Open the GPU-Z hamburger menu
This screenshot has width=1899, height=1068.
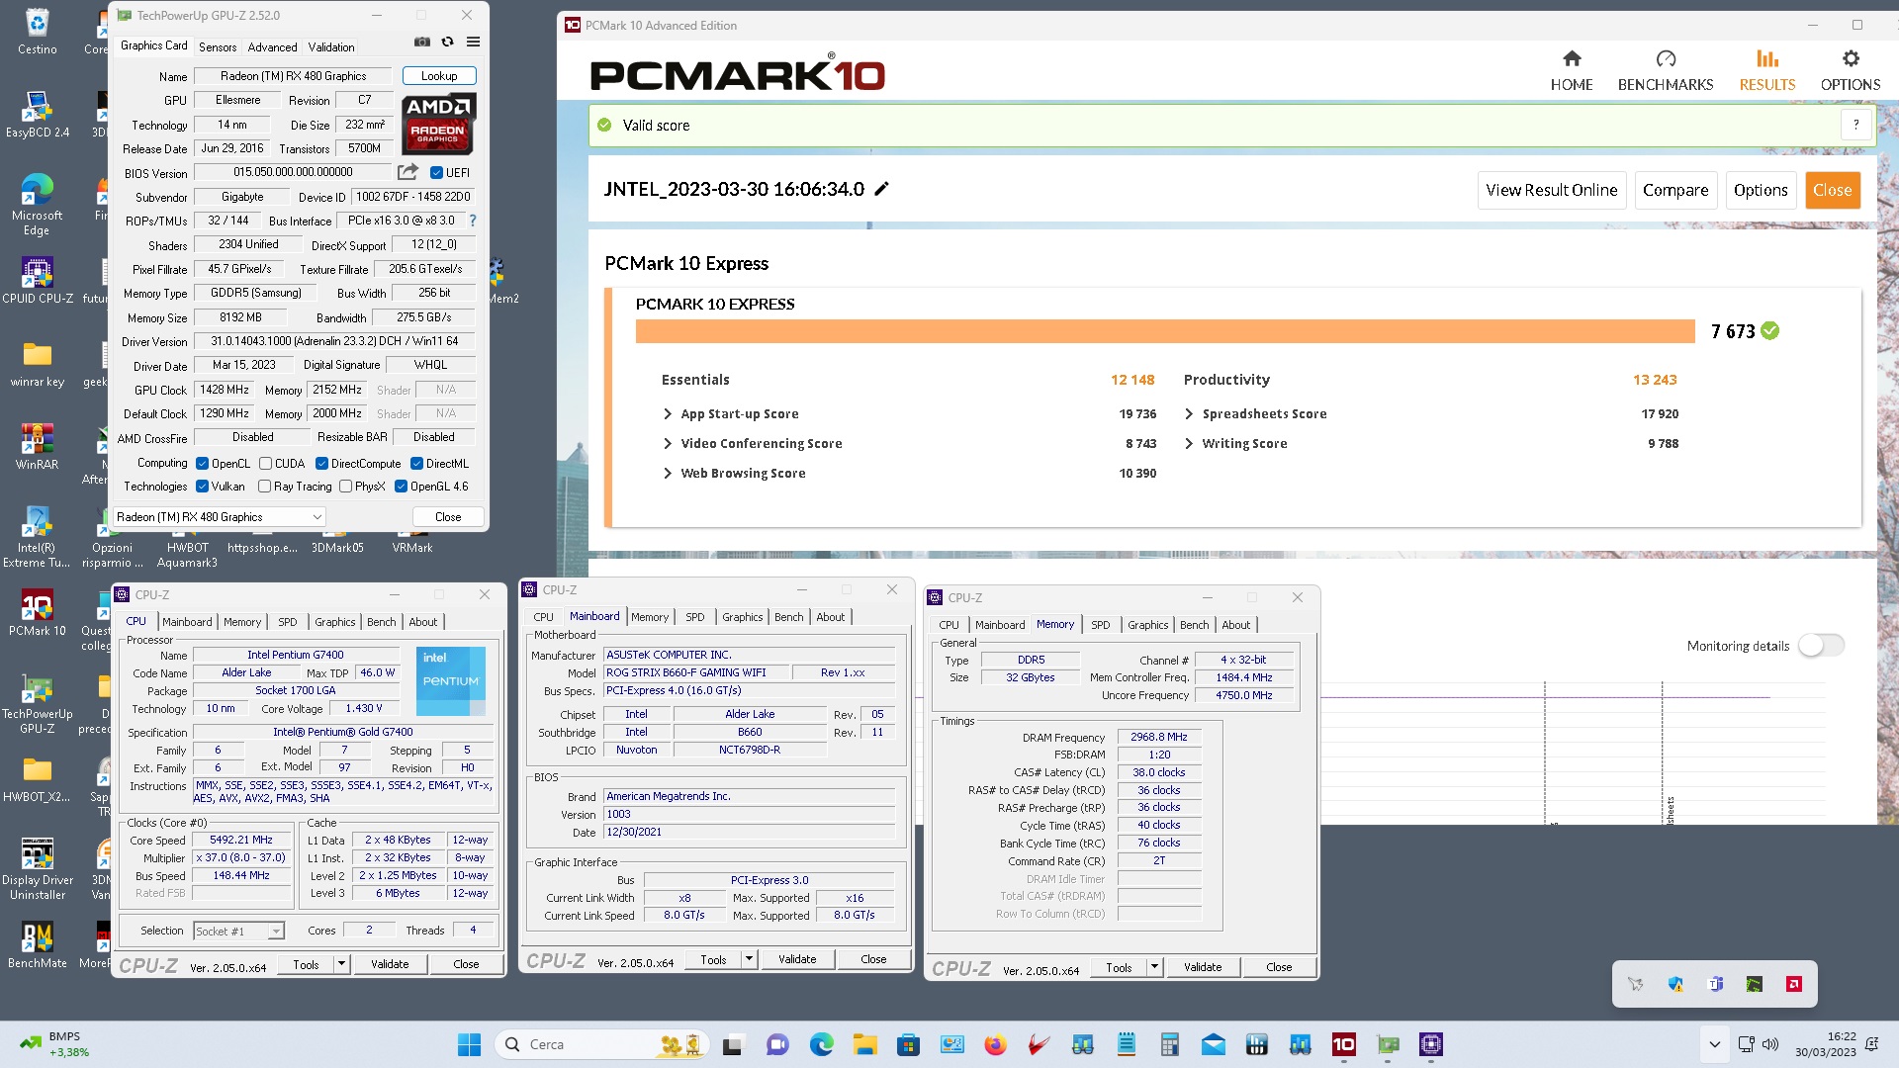tap(474, 42)
